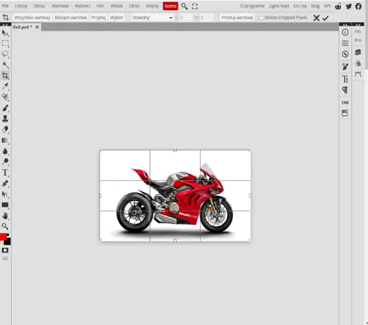Select the Blur tool
Image resolution: width=368 pixels, height=325 pixels.
tap(5, 151)
